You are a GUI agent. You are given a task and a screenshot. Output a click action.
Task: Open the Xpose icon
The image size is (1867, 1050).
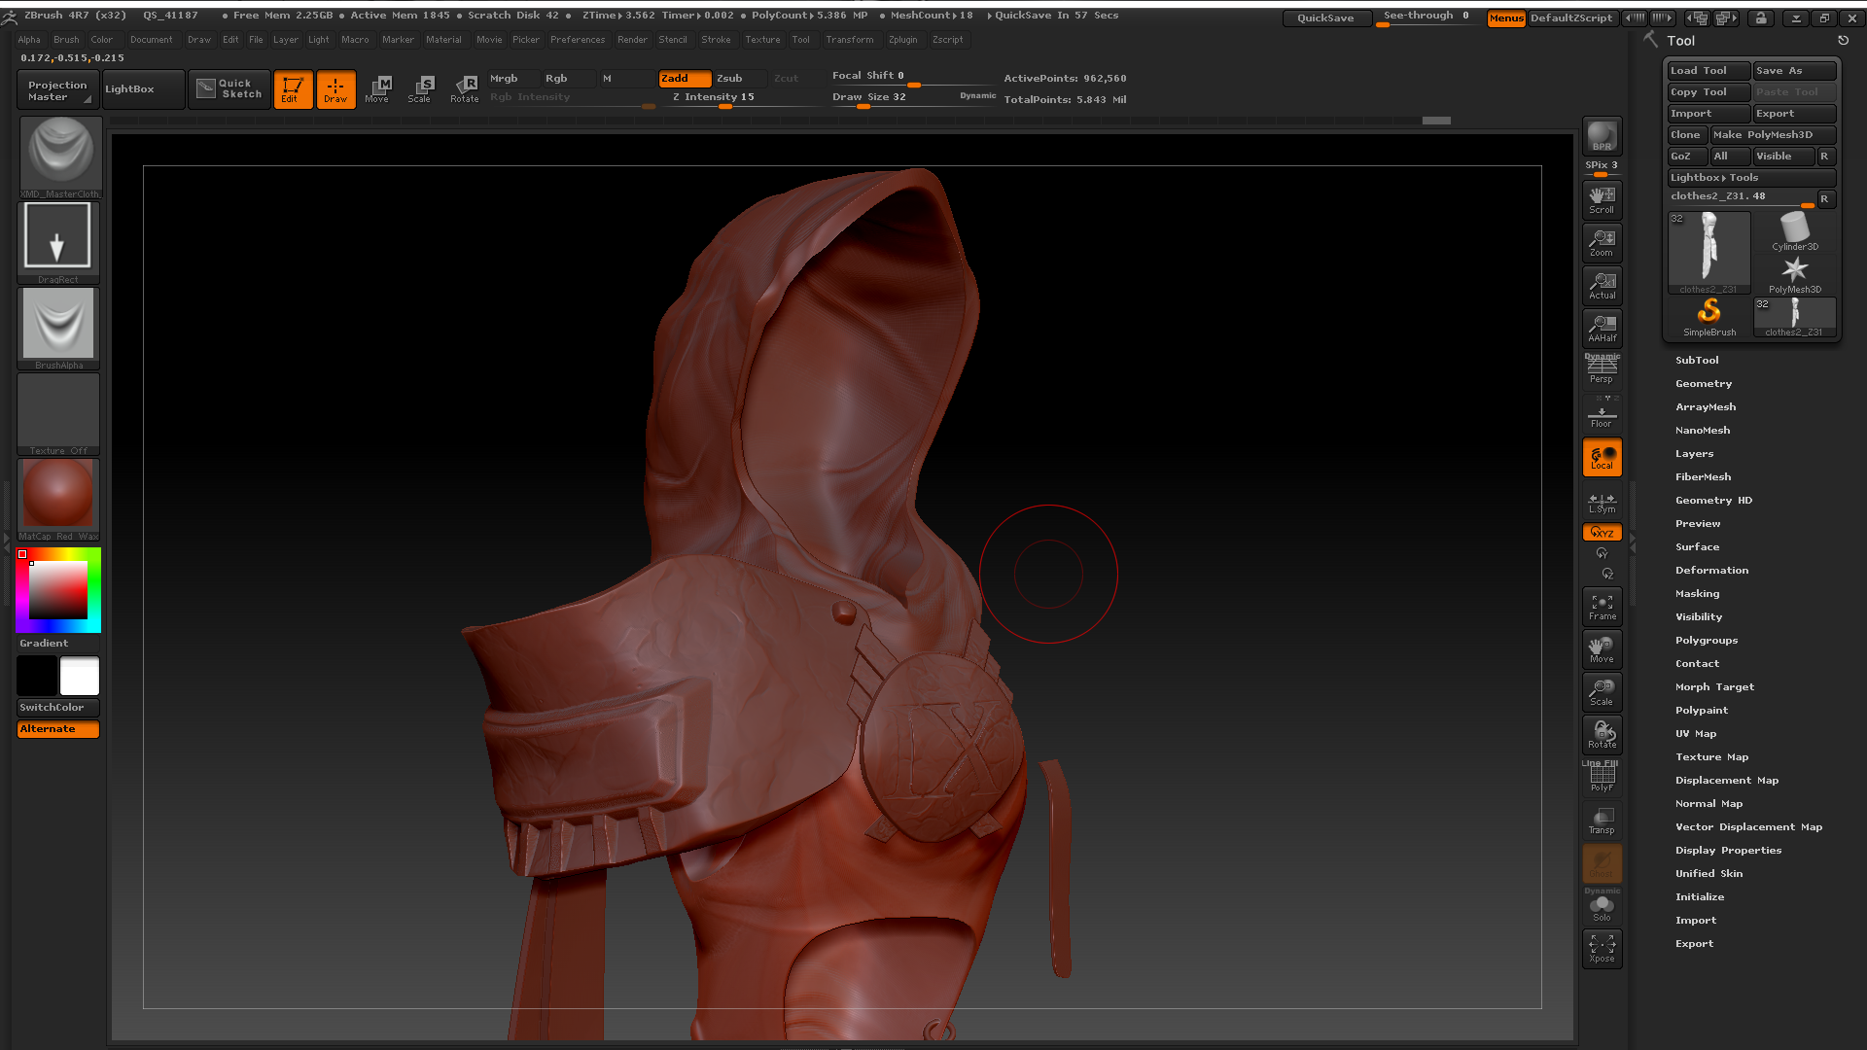click(x=1602, y=948)
